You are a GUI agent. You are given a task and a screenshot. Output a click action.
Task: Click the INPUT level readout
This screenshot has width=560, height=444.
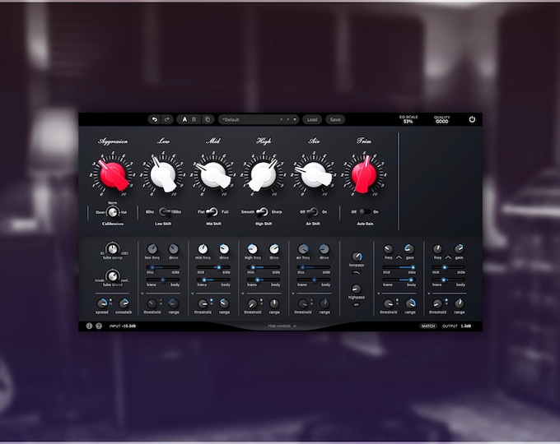point(123,326)
